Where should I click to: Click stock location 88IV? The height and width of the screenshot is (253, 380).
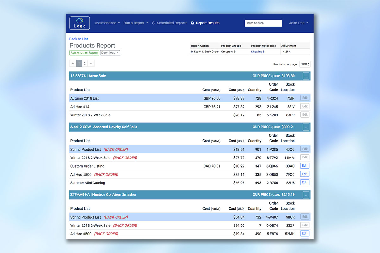(290, 107)
